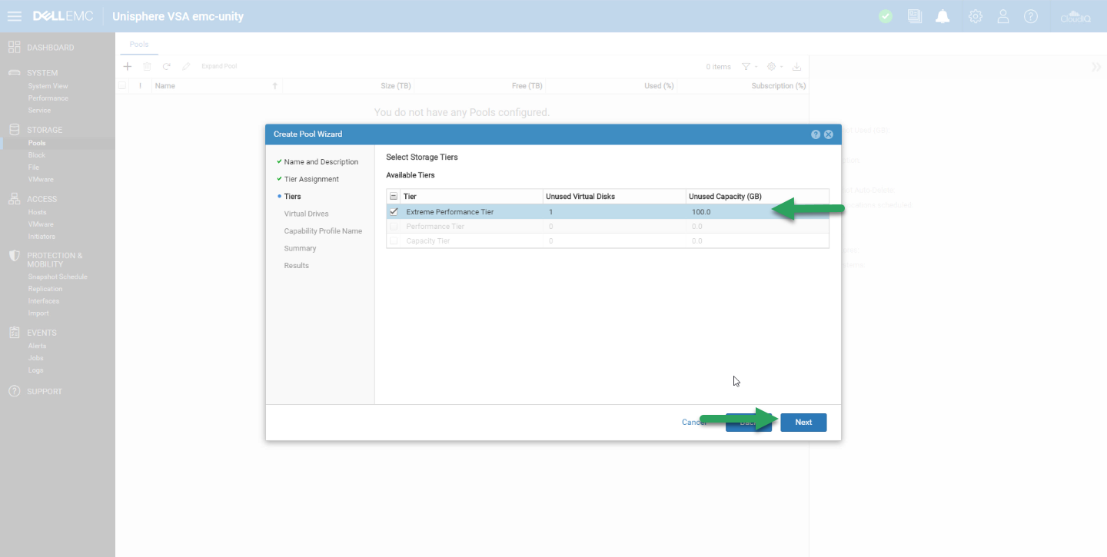Go back to the Name and Description step
1107x557 pixels.
[321, 162]
